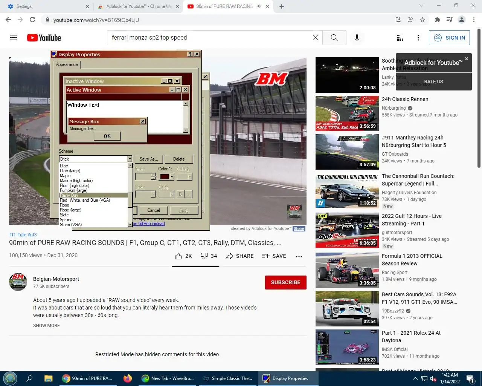The width and height of the screenshot is (482, 386).
Task: Close the Adblock for Youtube popup
Action: pos(467,59)
